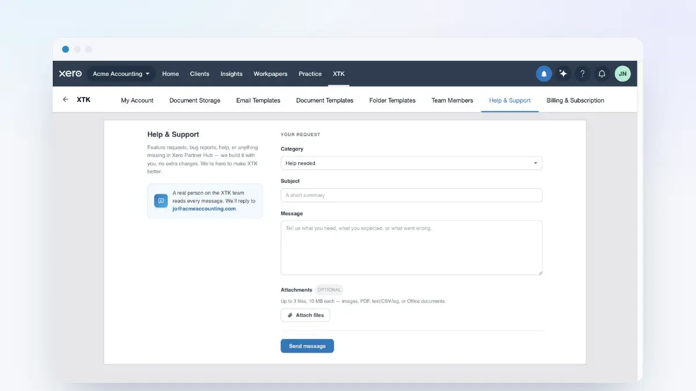Viewport: 696px width, 391px height.
Task: Open the blue notifications bell icon
Action: coord(544,74)
